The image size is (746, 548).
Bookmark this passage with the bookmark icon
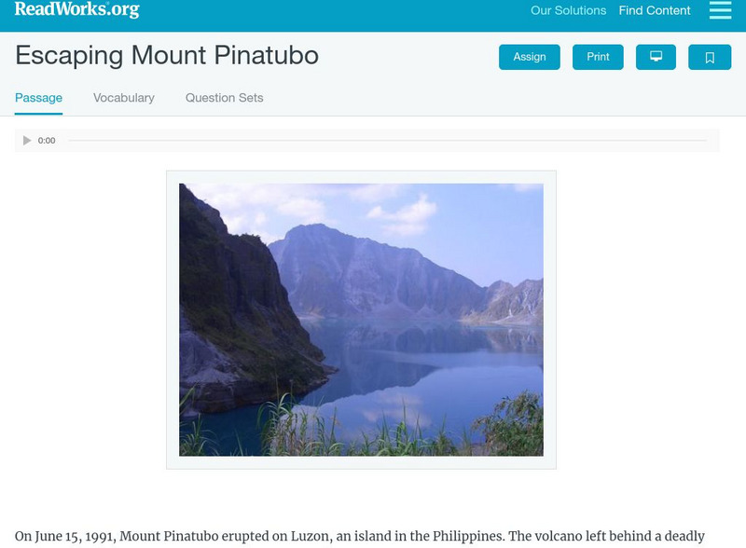(710, 57)
